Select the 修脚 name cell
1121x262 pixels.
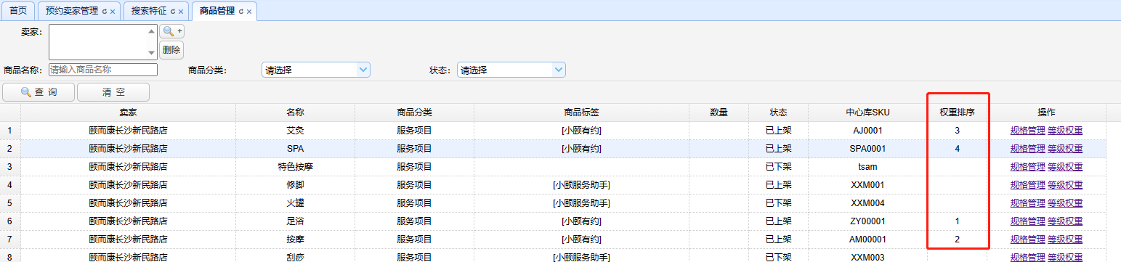[295, 185]
